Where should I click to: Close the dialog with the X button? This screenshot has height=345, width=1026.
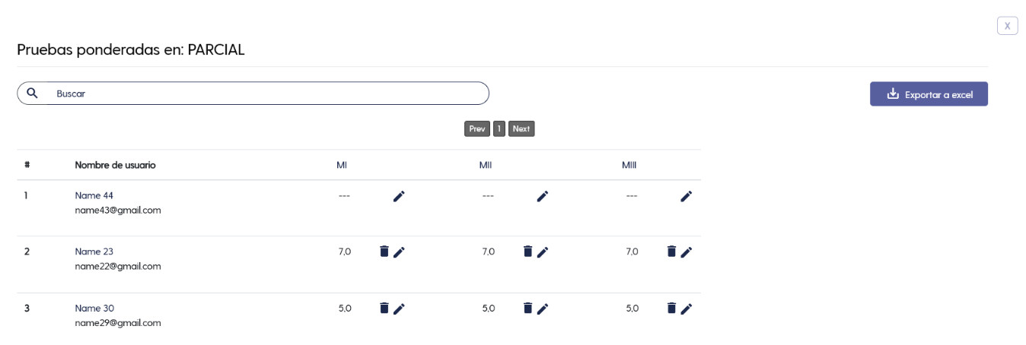(x=1007, y=26)
